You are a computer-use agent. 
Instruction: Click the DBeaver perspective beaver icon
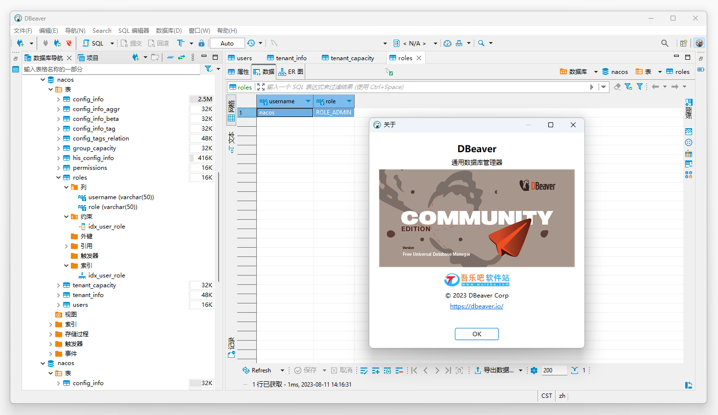pyautogui.click(x=699, y=43)
